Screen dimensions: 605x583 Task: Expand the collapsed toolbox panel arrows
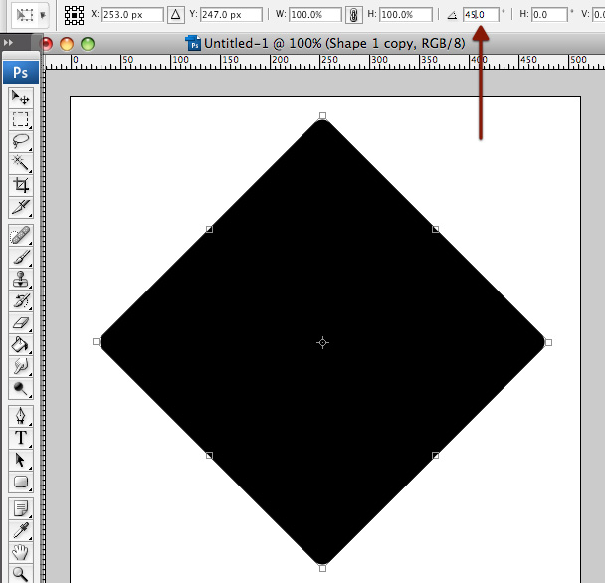8,42
